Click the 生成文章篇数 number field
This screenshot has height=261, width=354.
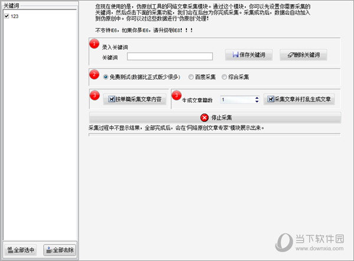click(x=236, y=100)
